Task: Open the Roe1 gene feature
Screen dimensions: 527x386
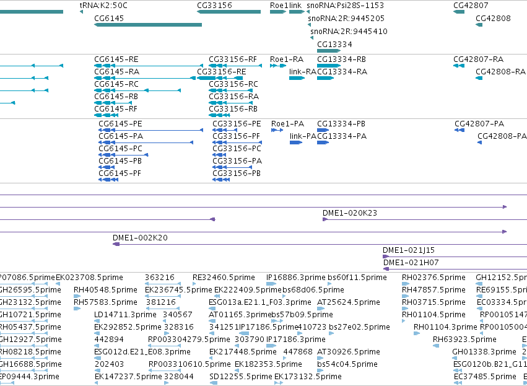Action: [x=278, y=12]
